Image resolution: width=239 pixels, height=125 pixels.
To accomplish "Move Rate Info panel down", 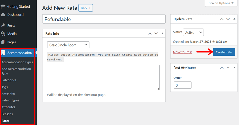I will click(x=156, y=34).
